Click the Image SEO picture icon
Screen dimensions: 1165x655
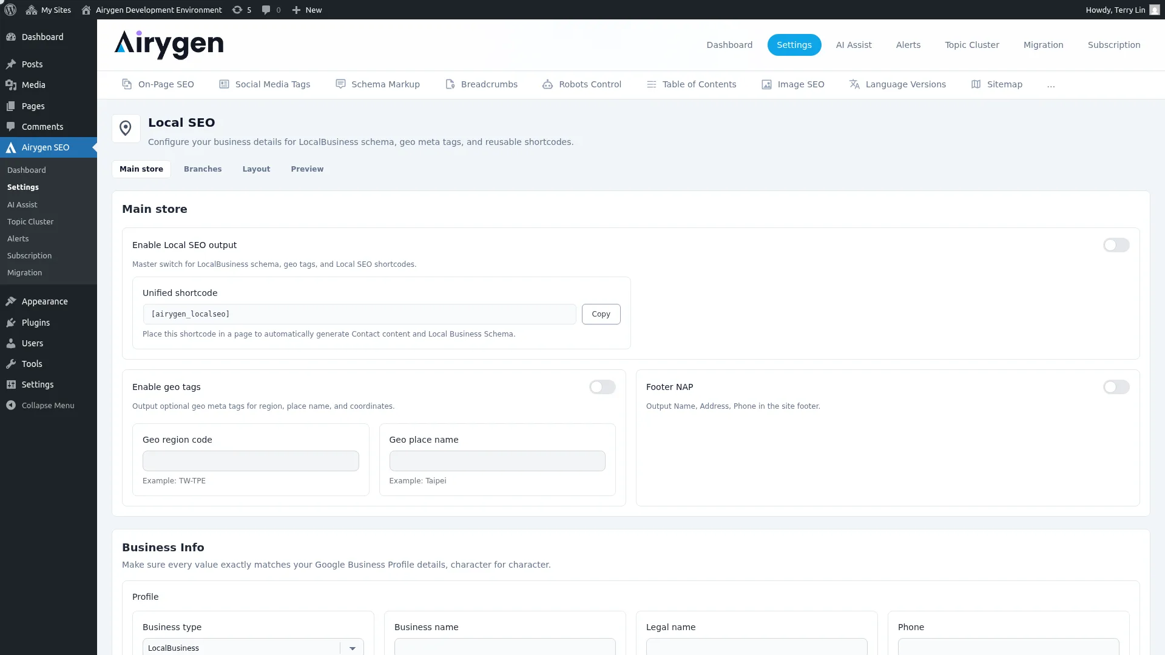coord(766,84)
